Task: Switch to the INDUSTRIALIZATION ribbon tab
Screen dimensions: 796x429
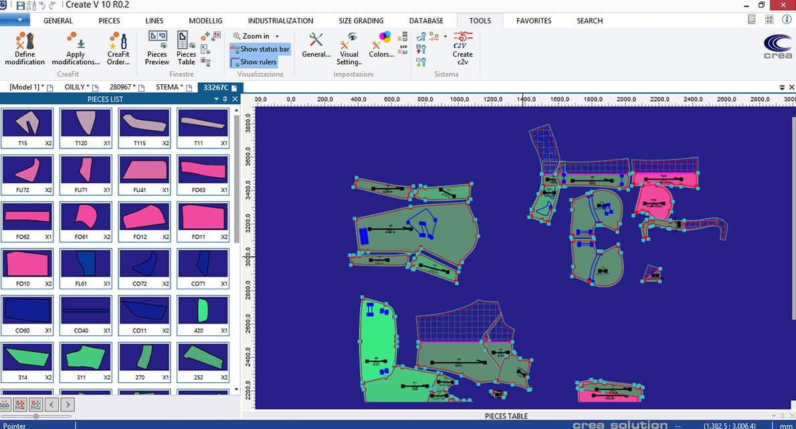Action: (x=280, y=21)
